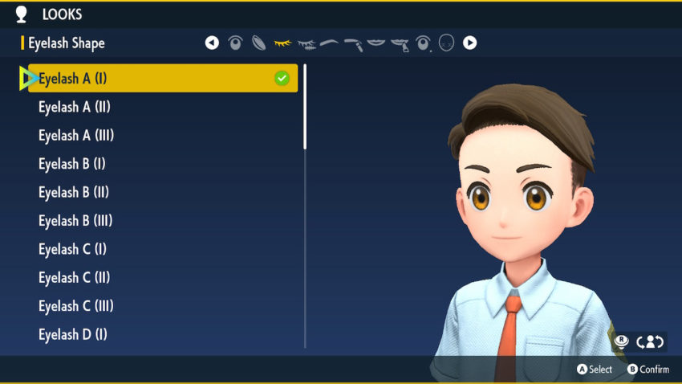Viewport: 682px width, 384px height.
Task: Choose Eyelash A (I) option
Action: tap(163, 79)
